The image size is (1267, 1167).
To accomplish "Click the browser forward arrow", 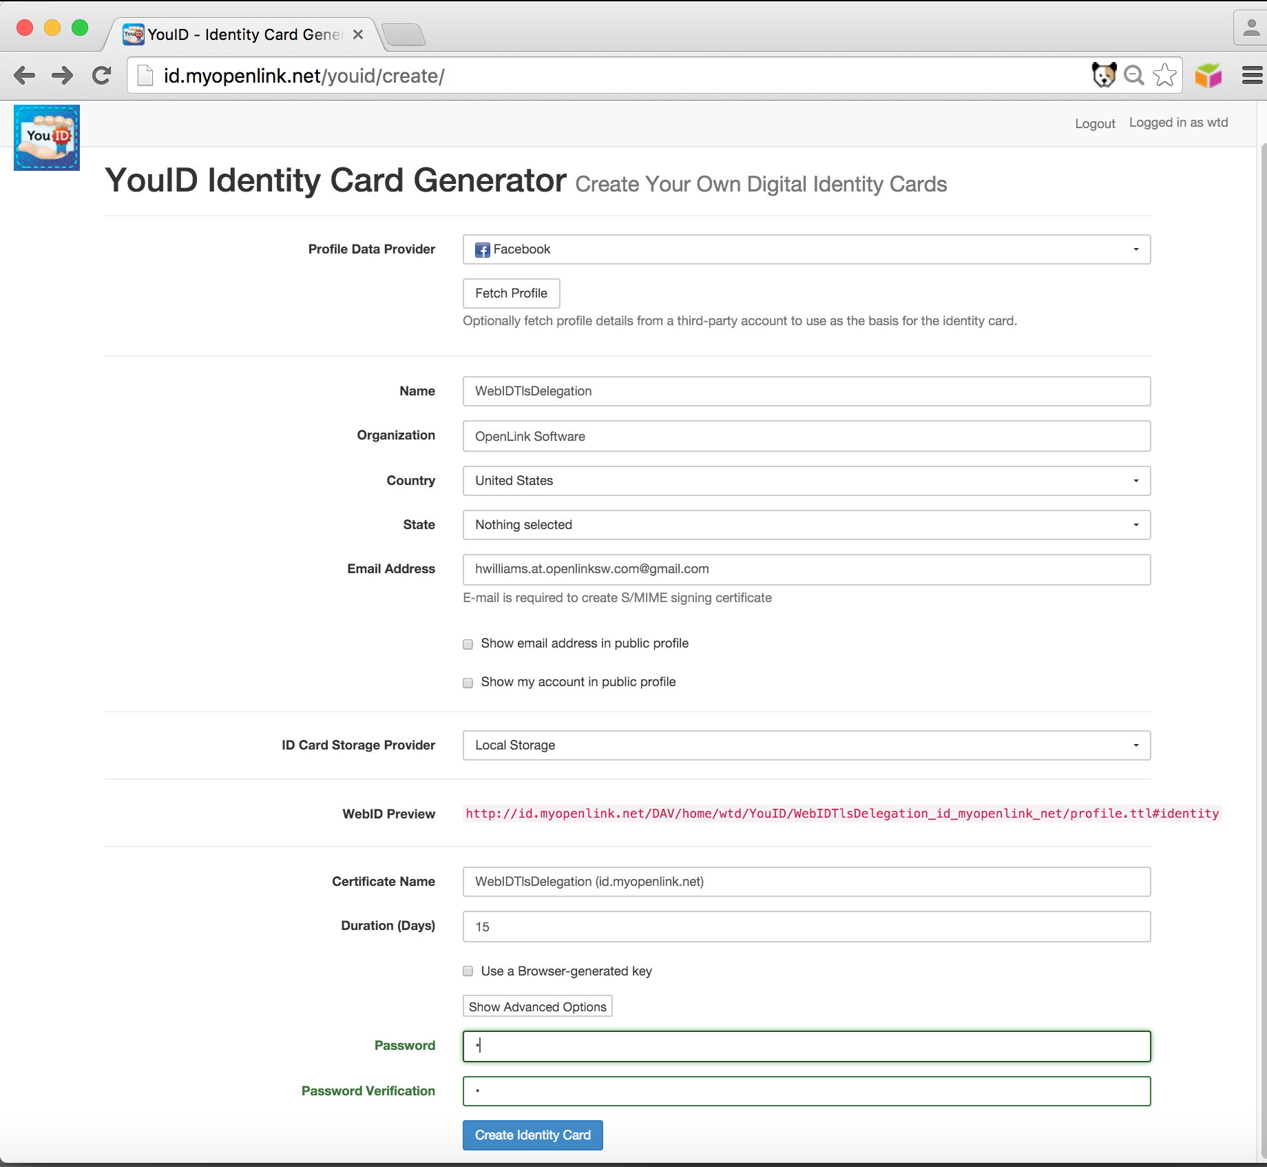I will coord(63,76).
